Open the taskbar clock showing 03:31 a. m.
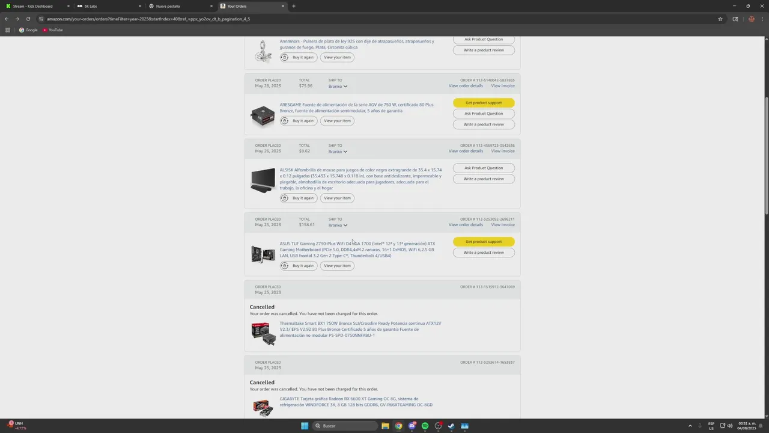Image resolution: width=769 pixels, height=433 pixels. click(746, 426)
